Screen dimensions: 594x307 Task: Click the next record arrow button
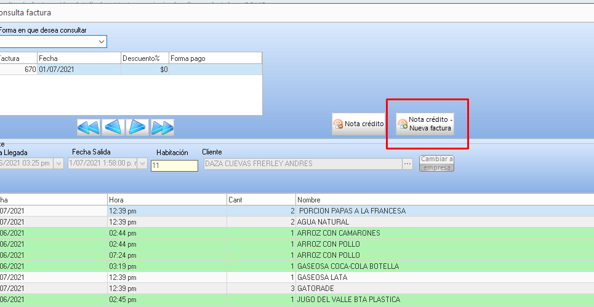[x=137, y=127]
